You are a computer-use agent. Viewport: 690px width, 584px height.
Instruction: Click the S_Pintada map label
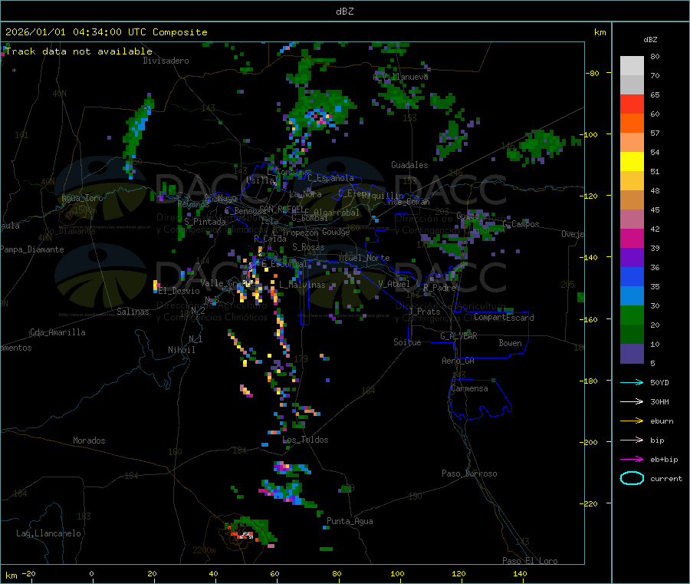205,222
